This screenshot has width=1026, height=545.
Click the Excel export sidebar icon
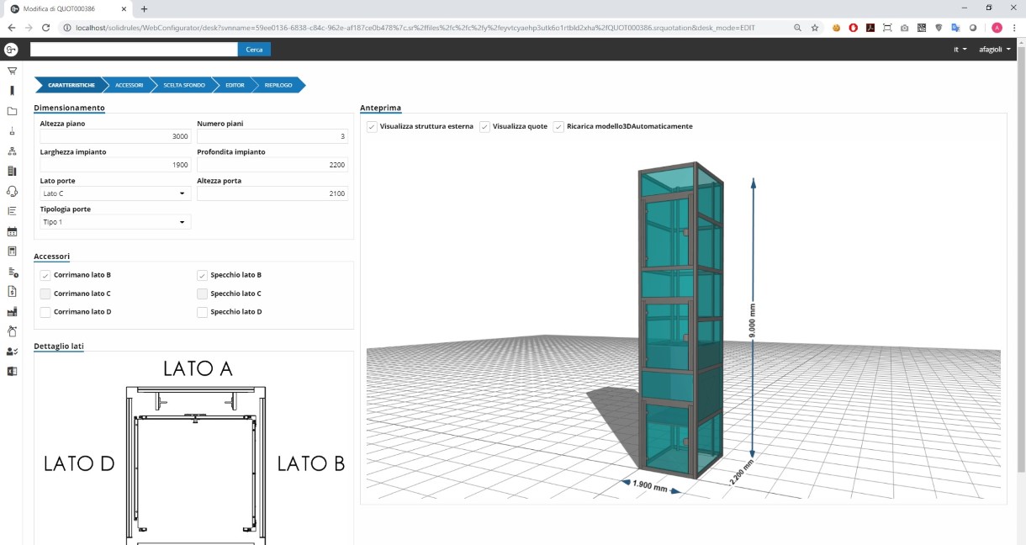[12, 371]
